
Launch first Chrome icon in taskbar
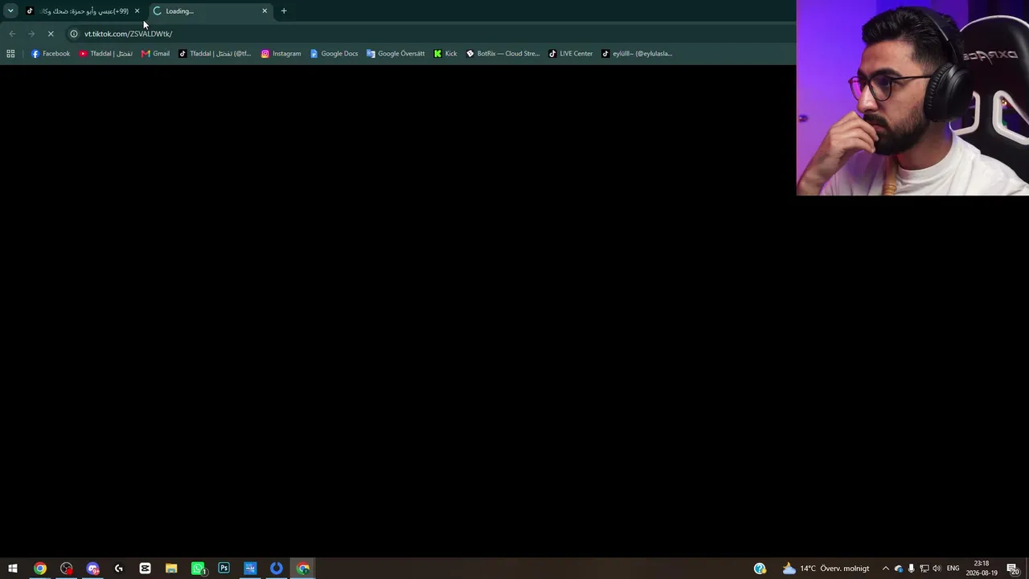(x=40, y=569)
